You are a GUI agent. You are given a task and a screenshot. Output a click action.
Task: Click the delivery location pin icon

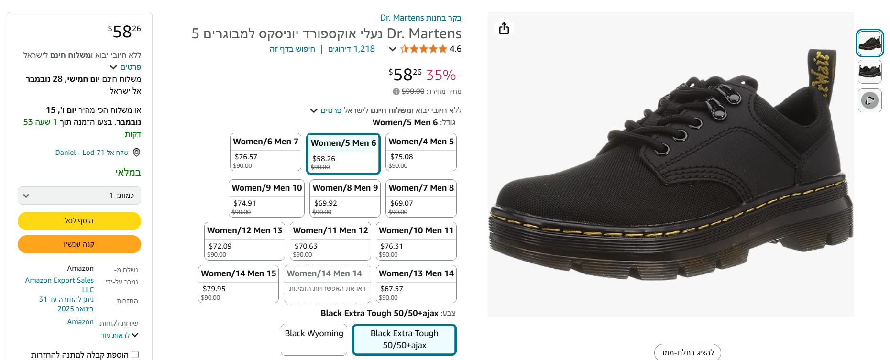click(x=136, y=153)
